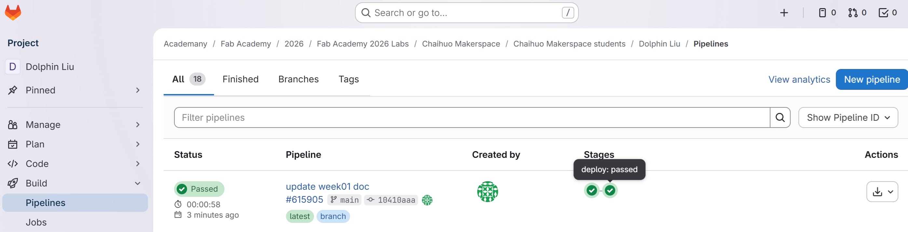Switch to the Finished tab

pyautogui.click(x=240, y=79)
